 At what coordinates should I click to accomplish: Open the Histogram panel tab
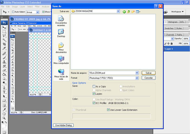coord(173,22)
